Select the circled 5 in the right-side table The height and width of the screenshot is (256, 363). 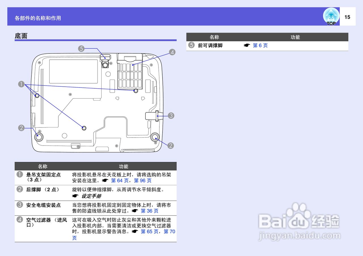[x=191, y=45]
